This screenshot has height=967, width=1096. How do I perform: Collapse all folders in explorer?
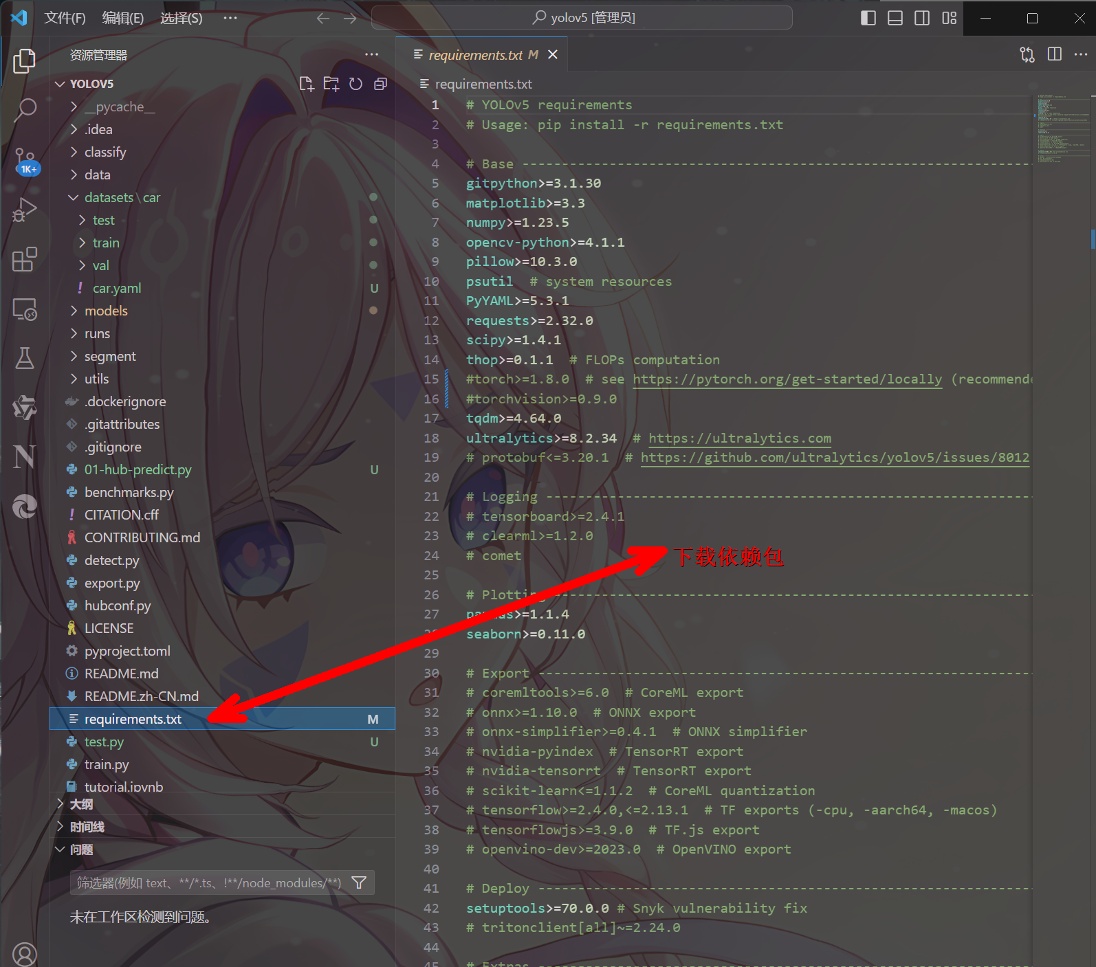380,84
